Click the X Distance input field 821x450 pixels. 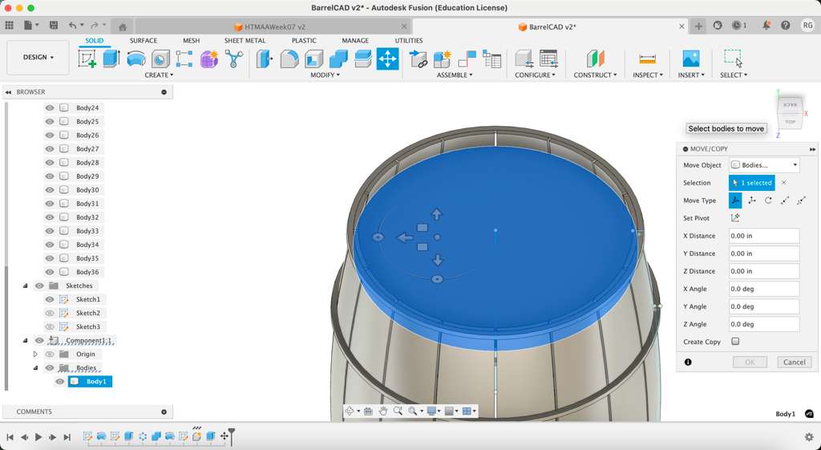763,236
